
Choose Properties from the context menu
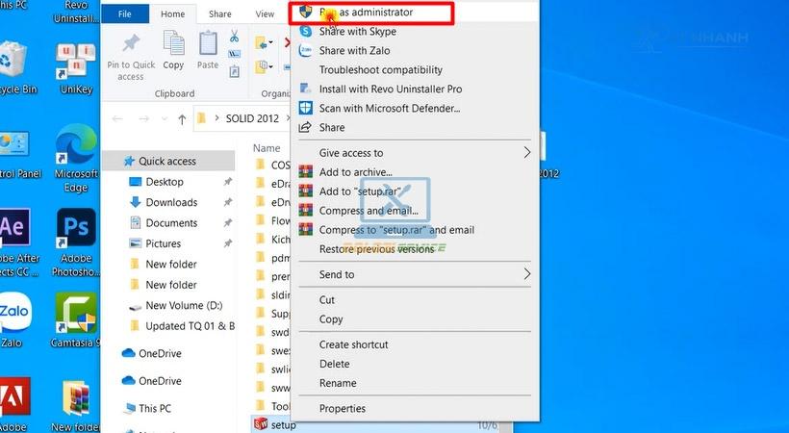click(x=342, y=409)
